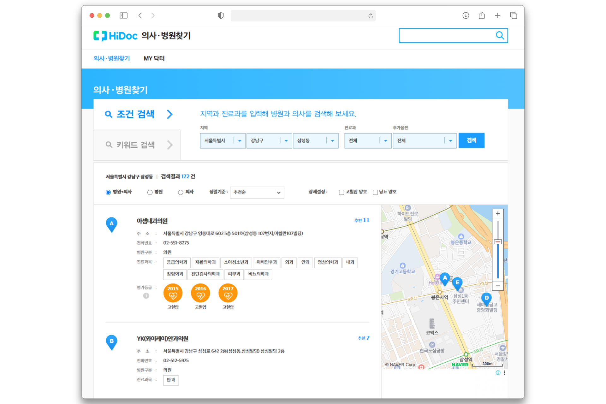Image resolution: width=606 pixels, height=404 pixels.
Task: Expand the 추천순 sort dropdown
Action: pyautogui.click(x=257, y=193)
